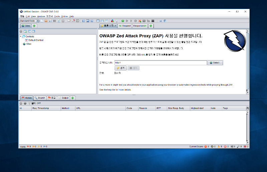Viewport: 267px width, 172px height.
Task: Open the Online menu
Action: click(64, 16)
